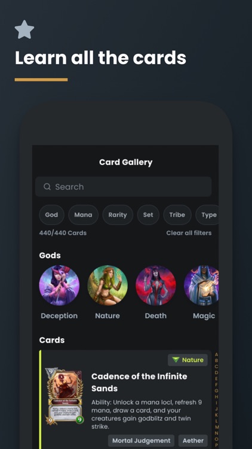Open the Type filter chip
This screenshot has width=252, height=449.
point(207,215)
